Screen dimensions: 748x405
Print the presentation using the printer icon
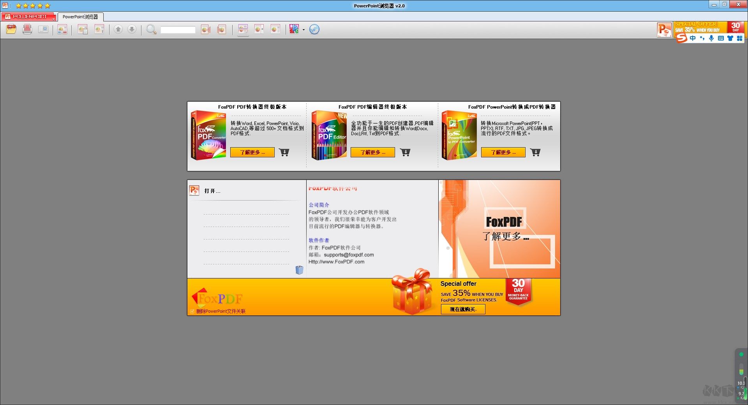coord(27,29)
